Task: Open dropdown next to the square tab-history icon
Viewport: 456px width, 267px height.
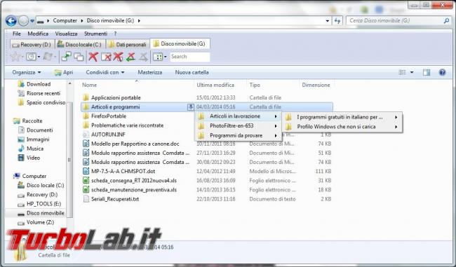Action: (x=39, y=57)
